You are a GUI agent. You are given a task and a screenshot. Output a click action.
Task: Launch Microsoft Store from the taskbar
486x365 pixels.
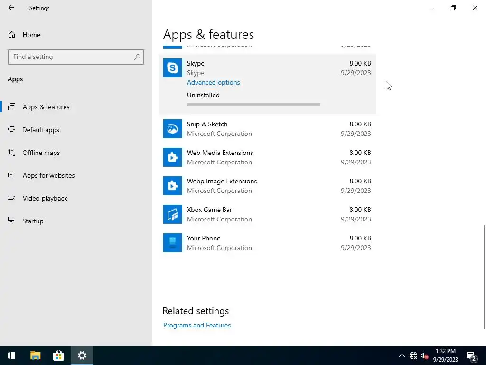58,355
